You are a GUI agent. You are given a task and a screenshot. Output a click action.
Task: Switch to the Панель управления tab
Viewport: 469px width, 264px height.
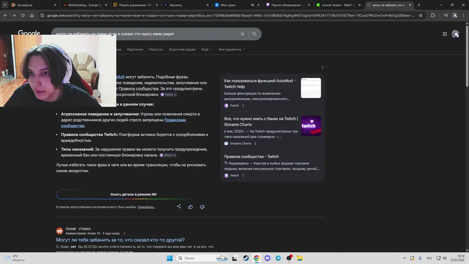pyautogui.click(x=136, y=5)
